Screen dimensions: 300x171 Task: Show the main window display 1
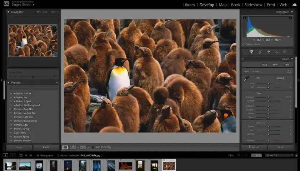(6, 155)
